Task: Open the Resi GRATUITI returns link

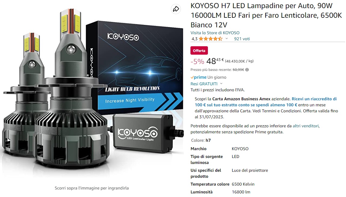Action: click(204, 84)
